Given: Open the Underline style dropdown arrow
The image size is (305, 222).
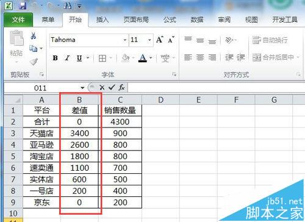Looking at the screenshot, I should (x=88, y=58).
